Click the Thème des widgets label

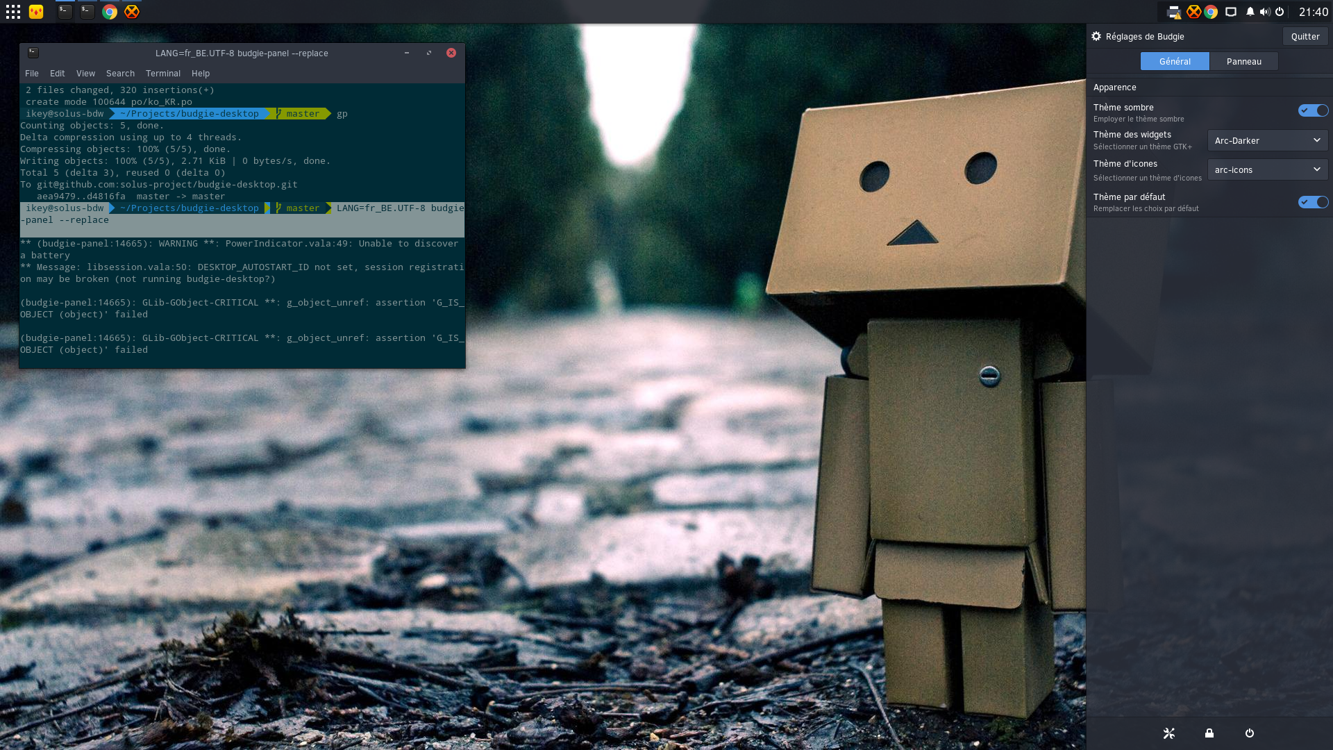coord(1132,135)
